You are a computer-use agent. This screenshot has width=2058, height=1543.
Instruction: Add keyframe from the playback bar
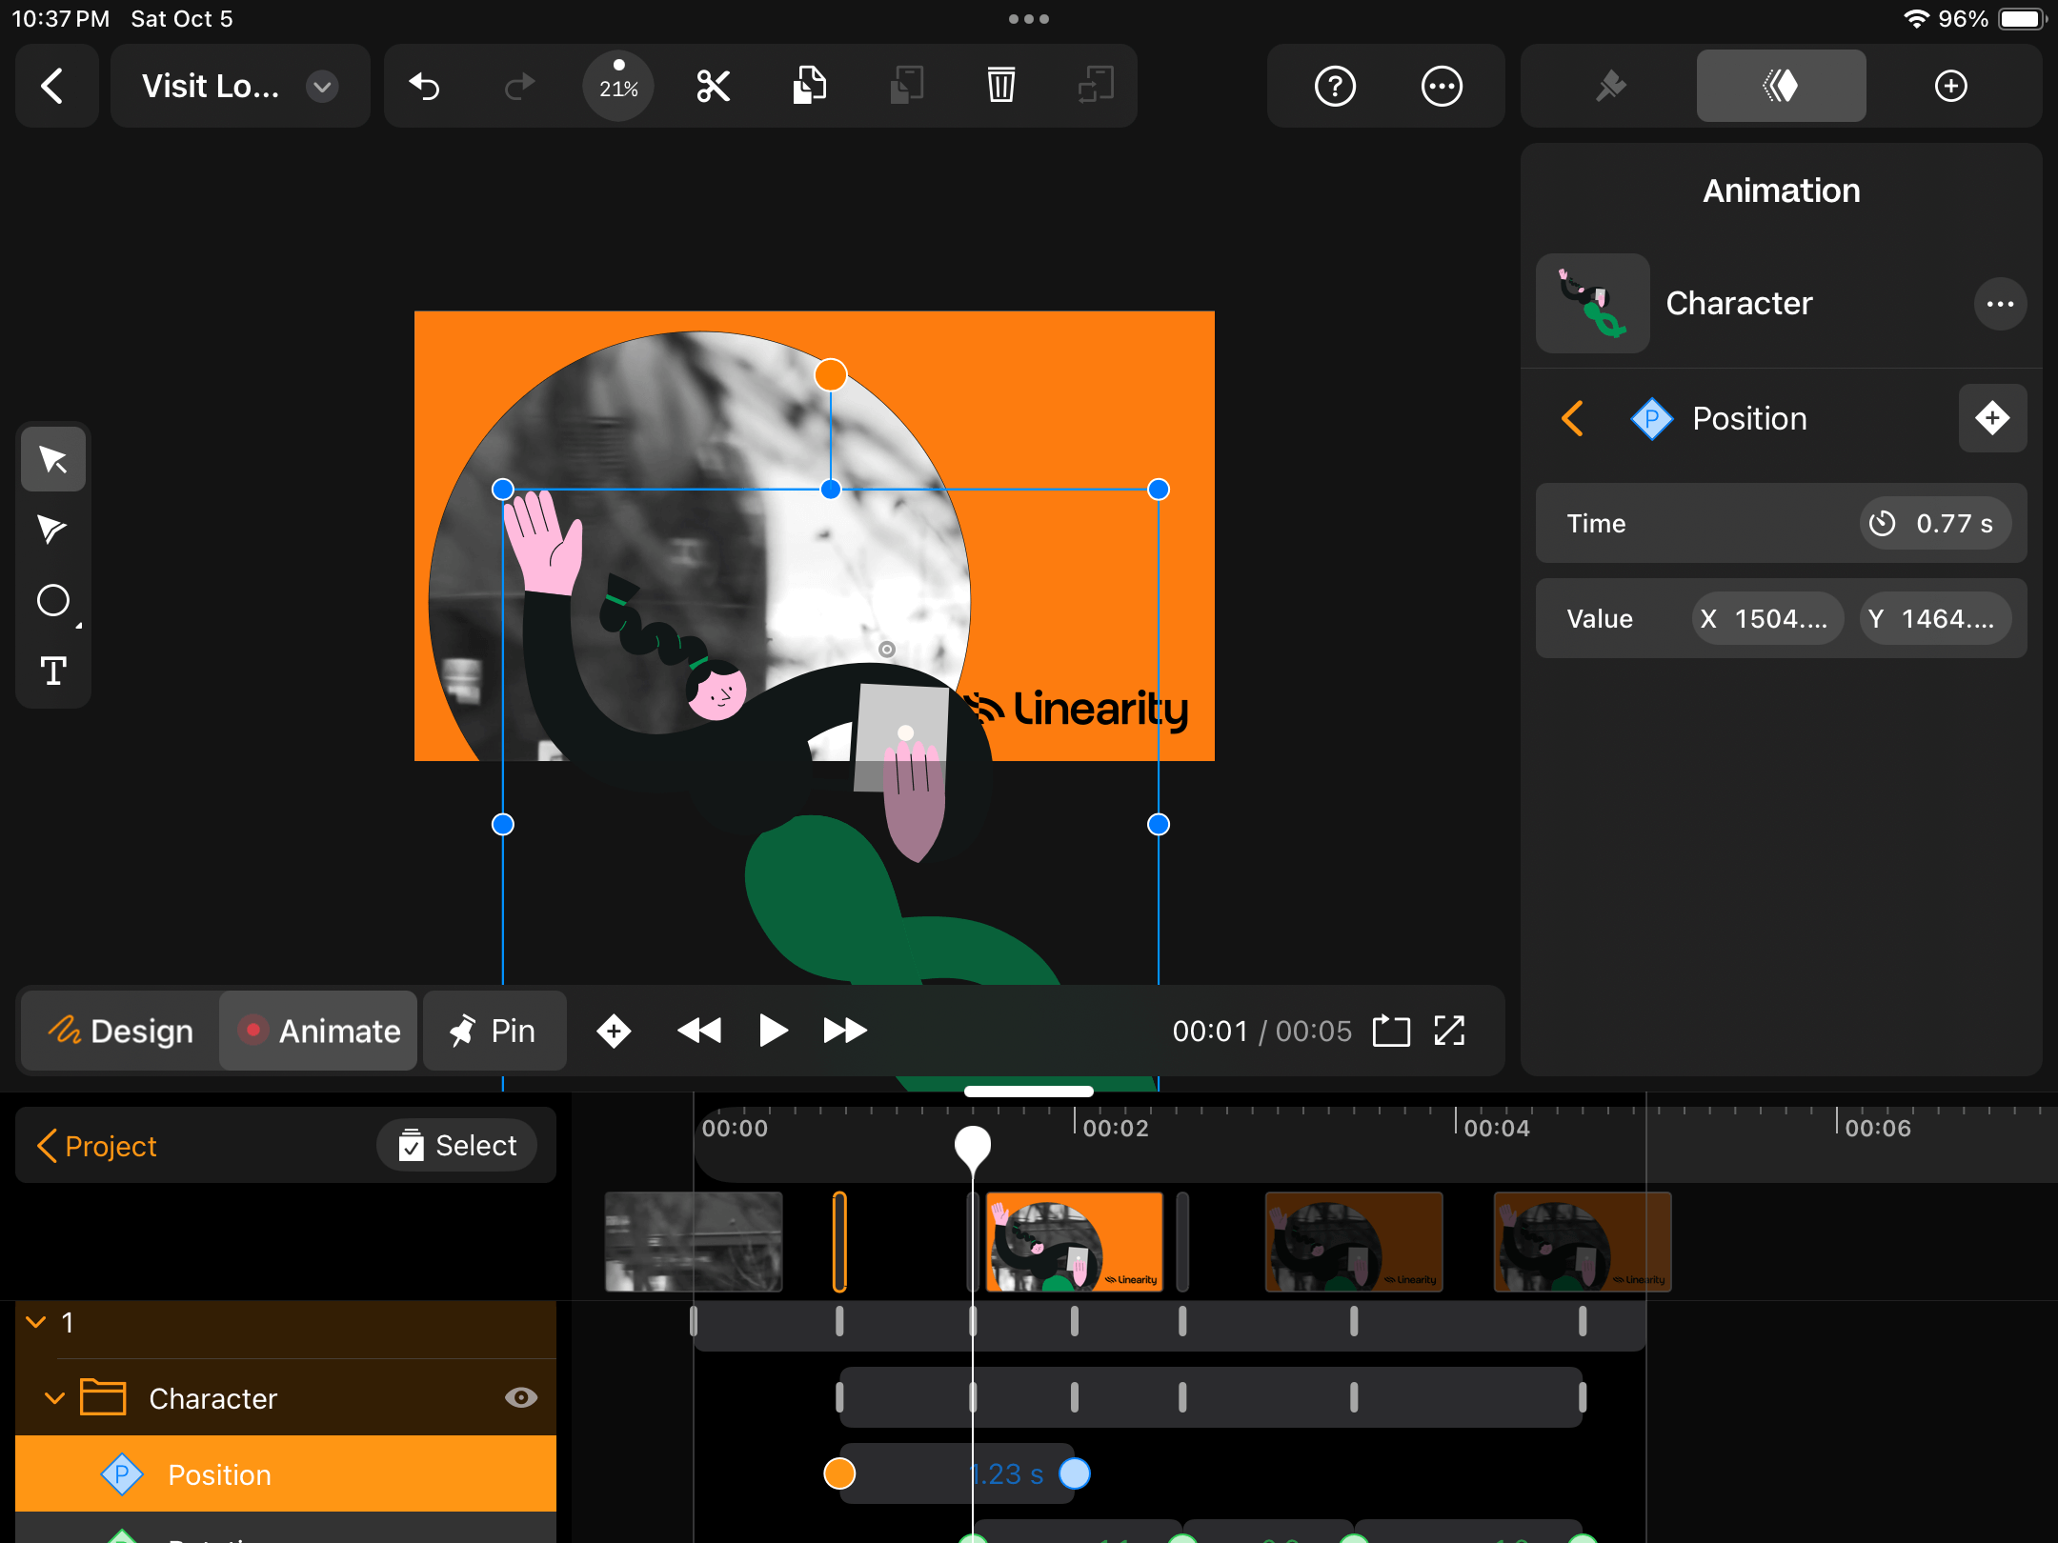[x=614, y=1031]
